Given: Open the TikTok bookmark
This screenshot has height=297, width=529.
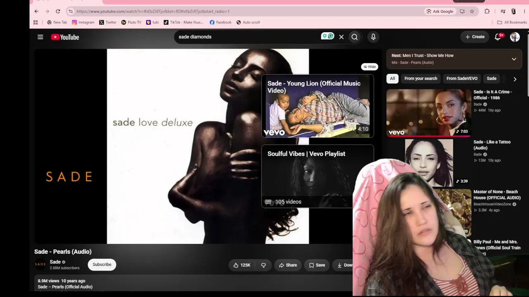Looking at the screenshot, I should coord(183,22).
